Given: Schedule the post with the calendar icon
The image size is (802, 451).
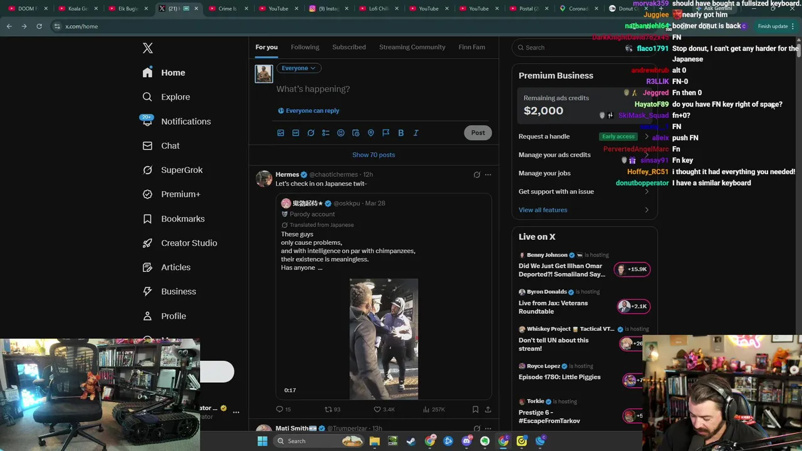Looking at the screenshot, I should tap(356, 133).
